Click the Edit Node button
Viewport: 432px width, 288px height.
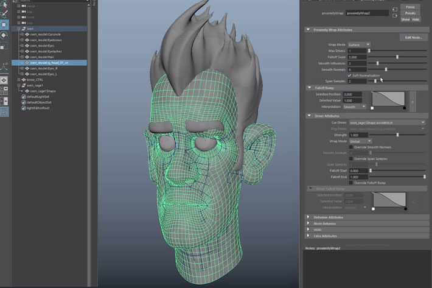click(x=413, y=38)
